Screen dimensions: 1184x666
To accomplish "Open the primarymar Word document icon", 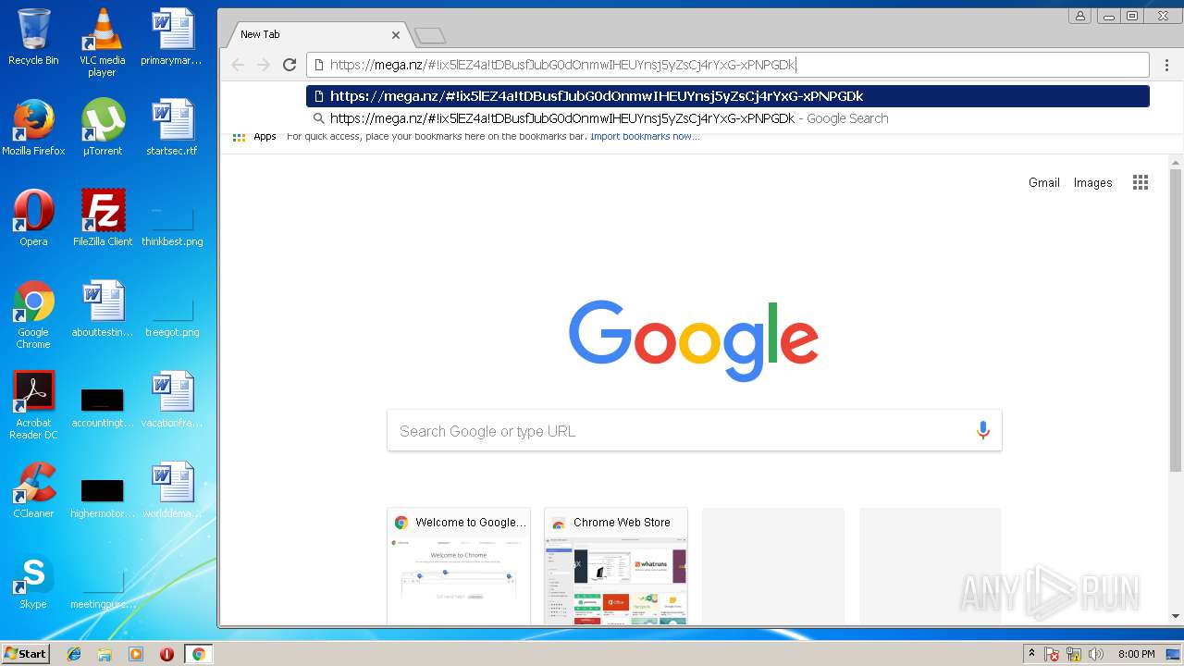I will click(x=171, y=37).
